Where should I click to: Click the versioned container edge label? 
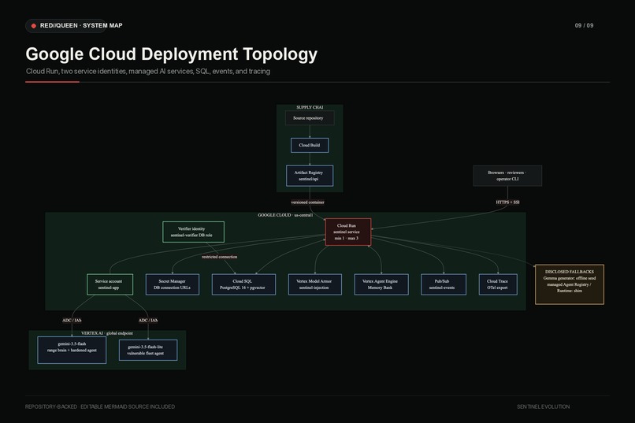[308, 202]
